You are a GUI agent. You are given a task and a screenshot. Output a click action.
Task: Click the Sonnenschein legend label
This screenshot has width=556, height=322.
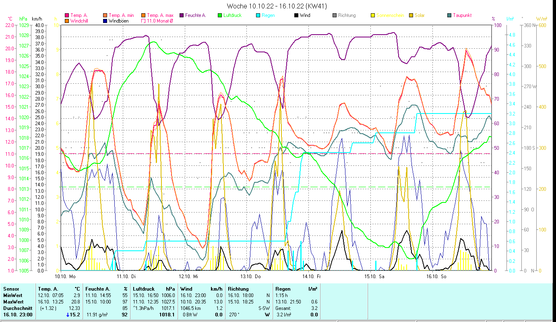pos(391,15)
